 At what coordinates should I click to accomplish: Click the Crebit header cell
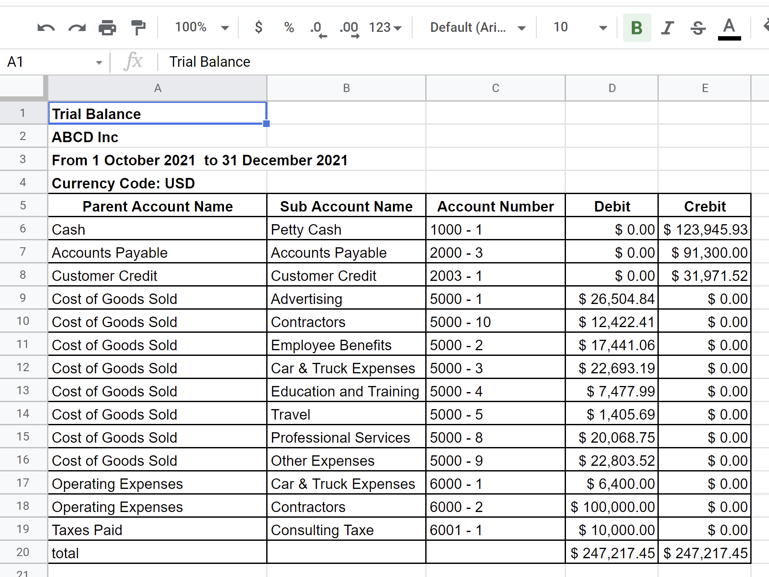(705, 206)
